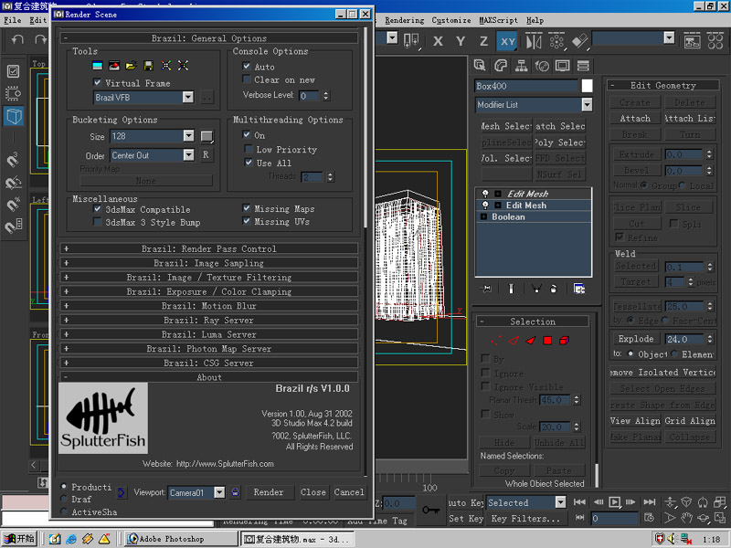
Task: Open the Motion command panel
Action: coord(542,66)
